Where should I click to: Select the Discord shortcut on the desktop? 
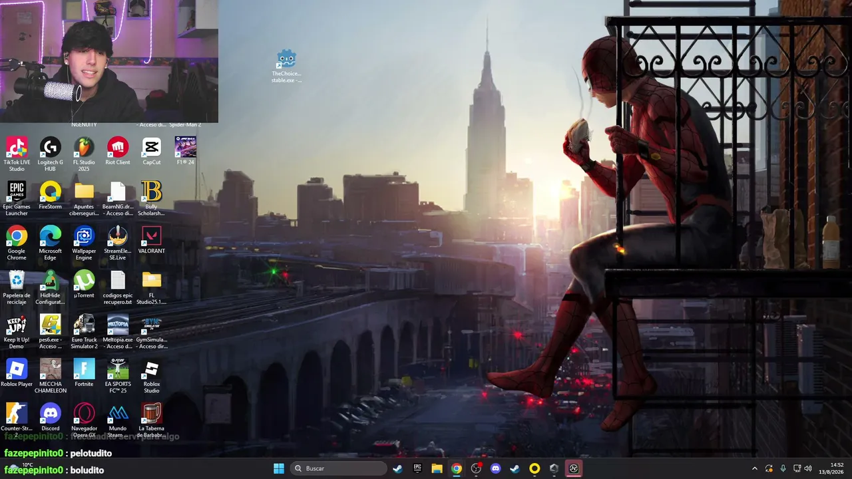(x=51, y=418)
